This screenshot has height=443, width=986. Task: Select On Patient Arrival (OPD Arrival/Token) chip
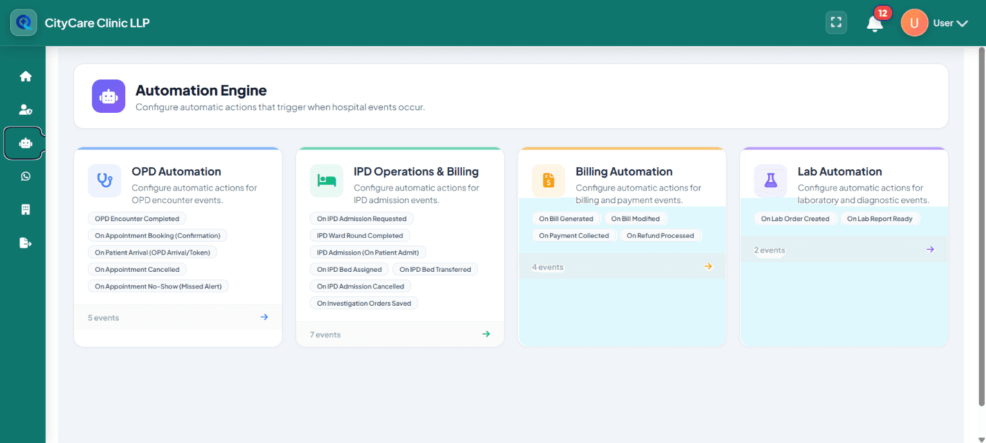[x=152, y=253]
